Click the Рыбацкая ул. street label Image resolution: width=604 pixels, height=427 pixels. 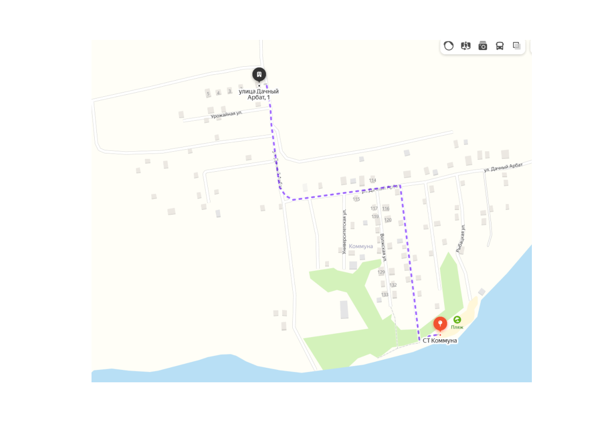click(x=461, y=239)
